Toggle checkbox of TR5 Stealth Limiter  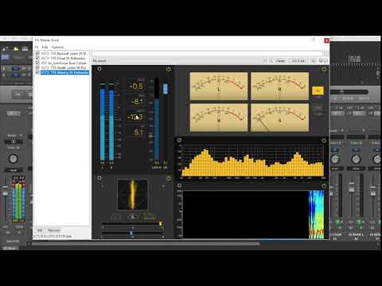[x=37, y=68]
